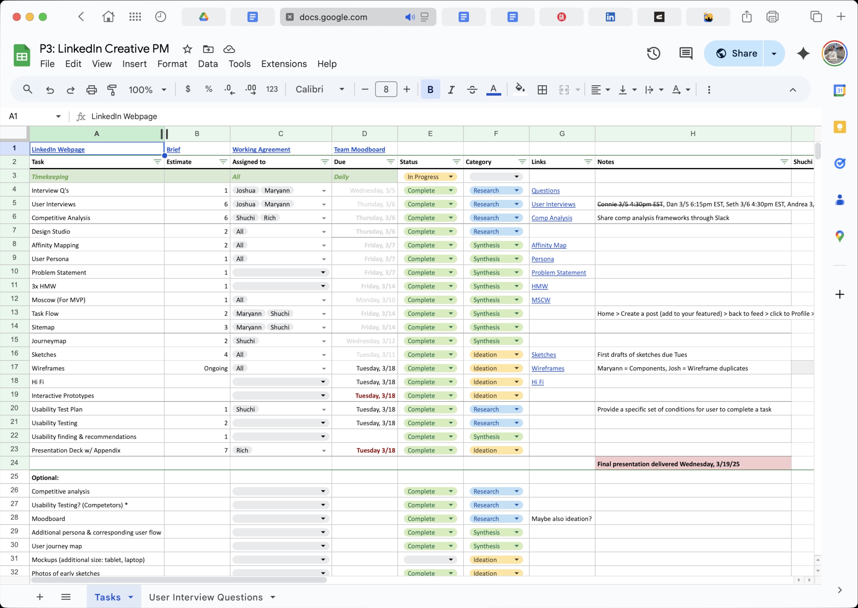Open the comments panel icon
The width and height of the screenshot is (858, 608).
(686, 53)
